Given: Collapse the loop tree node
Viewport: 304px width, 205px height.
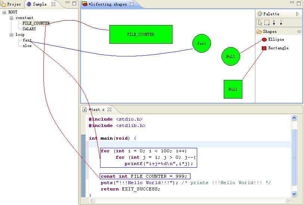Looking at the screenshot, I should (12, 35).
